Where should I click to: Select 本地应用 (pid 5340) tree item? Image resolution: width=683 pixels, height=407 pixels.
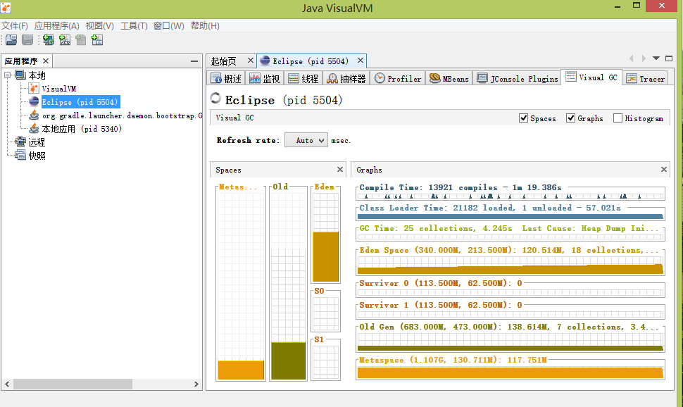coord(82,129)
